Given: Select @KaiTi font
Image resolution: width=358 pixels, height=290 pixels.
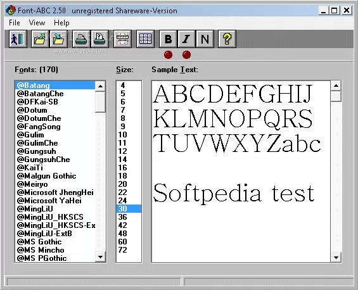Looking at the screenshot, I should pos(55,167).
